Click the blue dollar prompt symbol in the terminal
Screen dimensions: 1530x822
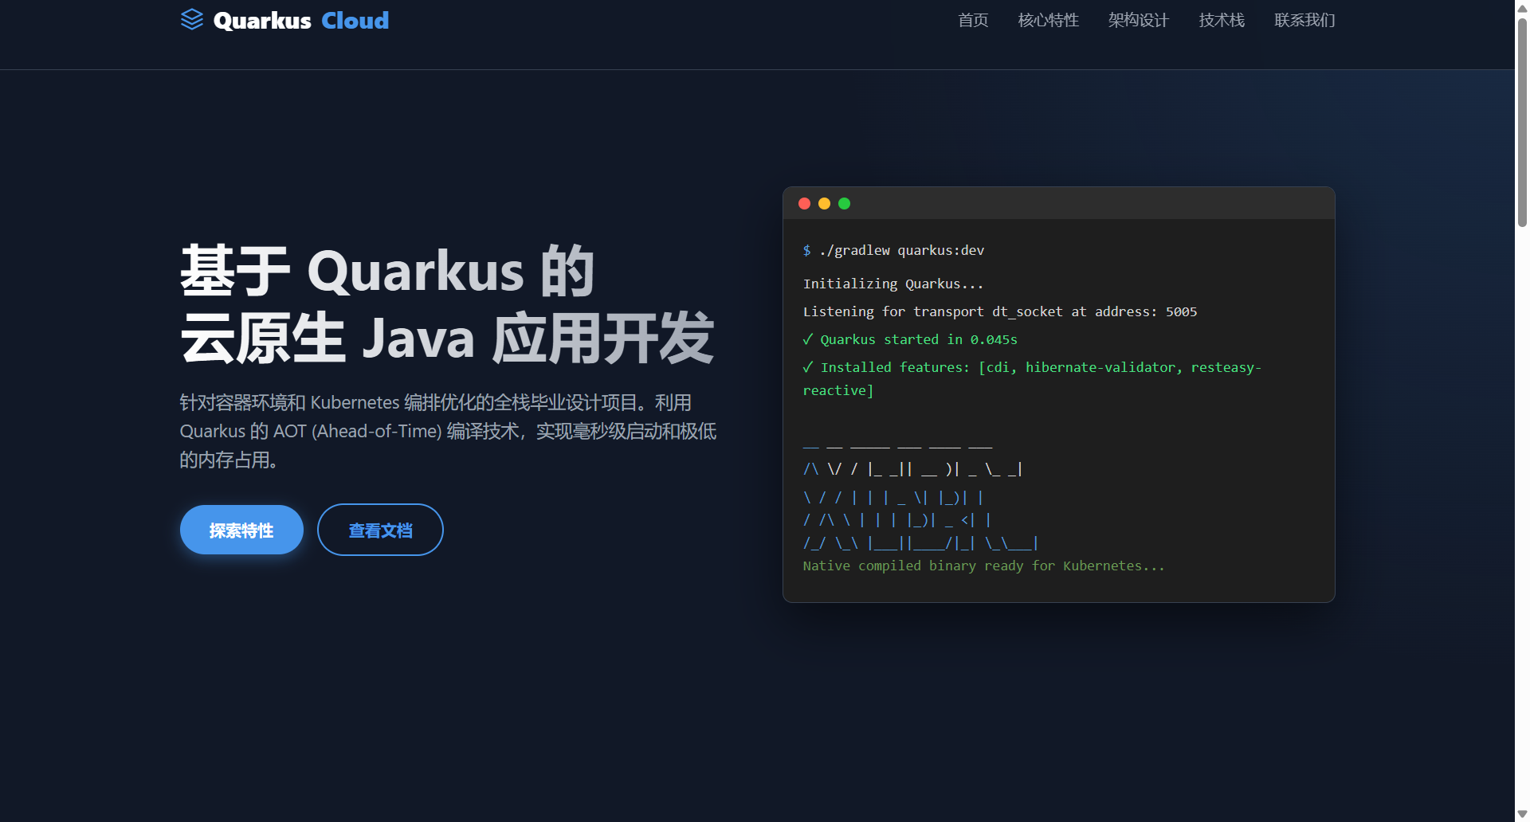807,251
